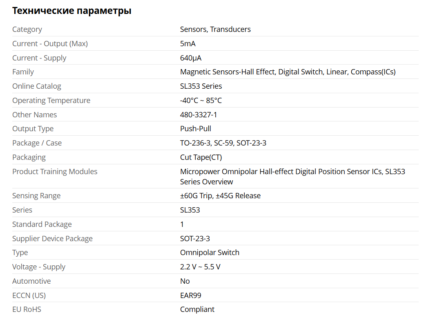Image resolution: width=424 pixels, height=316 pixels.
Task: Click the "TO-236-3, SC-59, SOT-23-3" package value
Action: [x=223, y=143]
